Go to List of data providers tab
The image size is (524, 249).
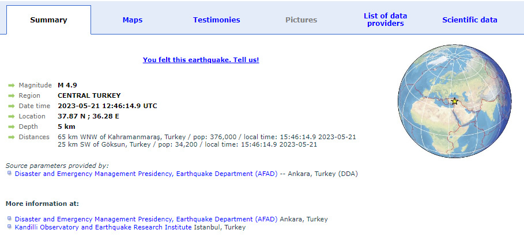385,20
